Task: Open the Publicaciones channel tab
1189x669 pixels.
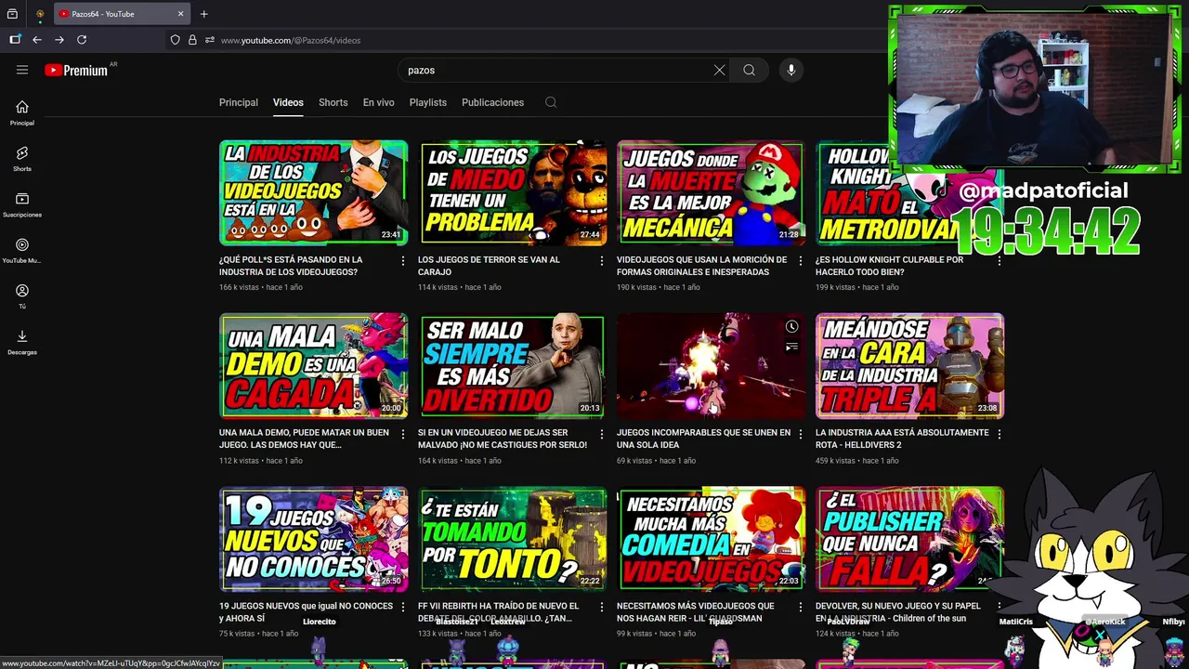Action: point(492,102)
